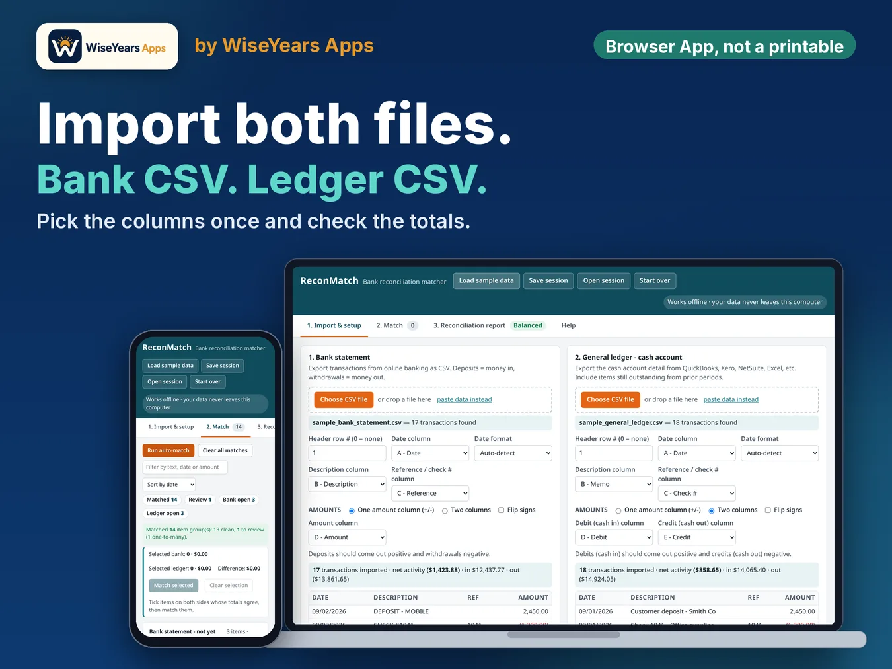Click General ledger Header row # field

(614, 453)
